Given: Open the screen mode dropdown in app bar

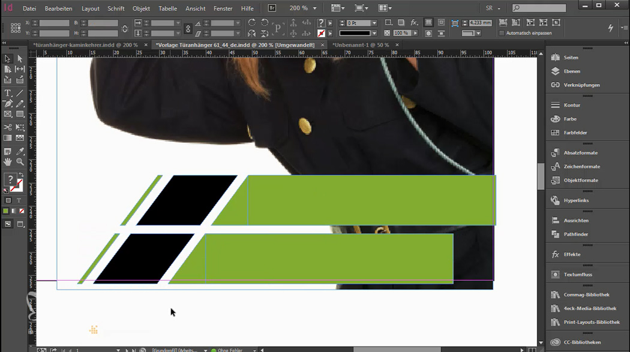Looking at the screenshot, I should click(361, 8).
